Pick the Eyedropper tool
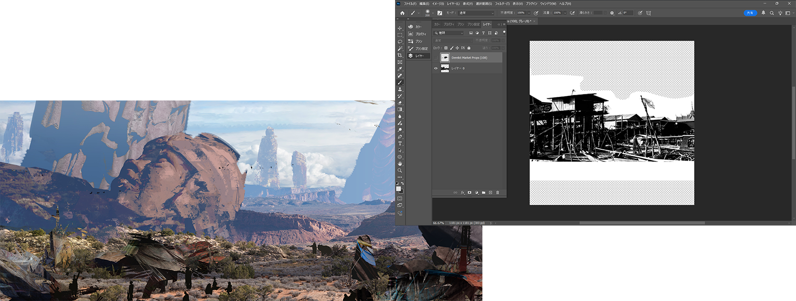Screen dimensions: 796x301 pyautogui.click(x=399, y=69)
